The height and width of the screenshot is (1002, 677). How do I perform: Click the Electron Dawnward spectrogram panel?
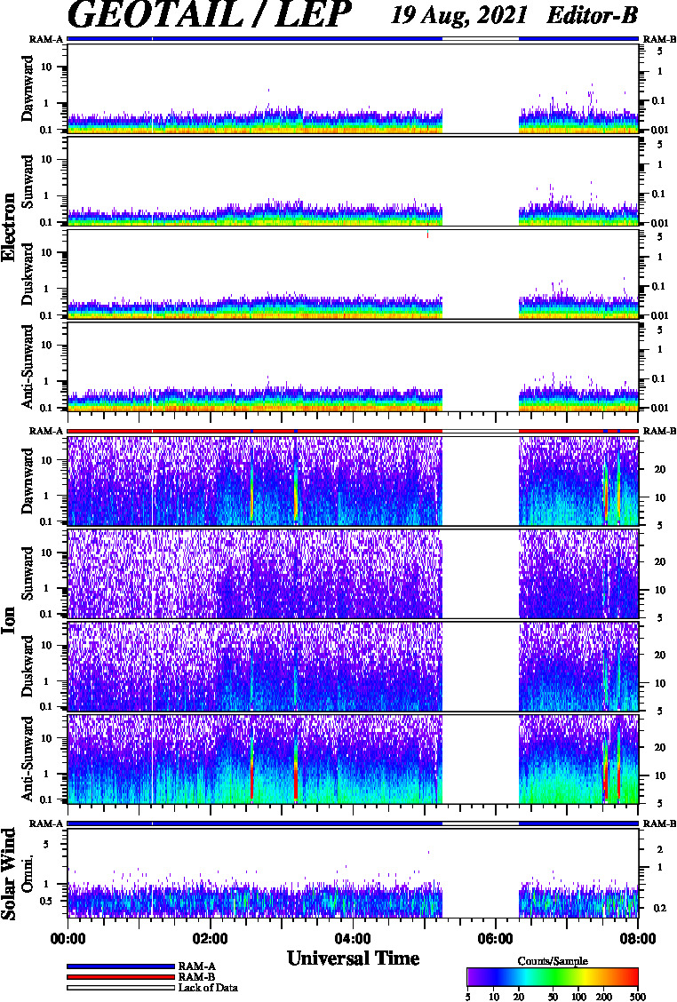point(353,89)
